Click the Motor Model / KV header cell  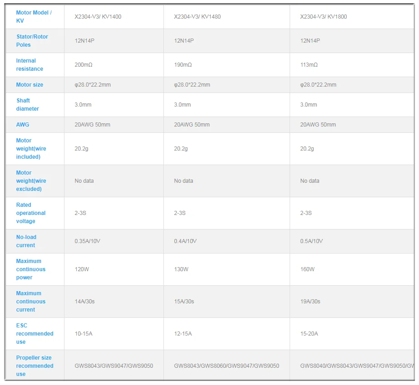(34, 17)
